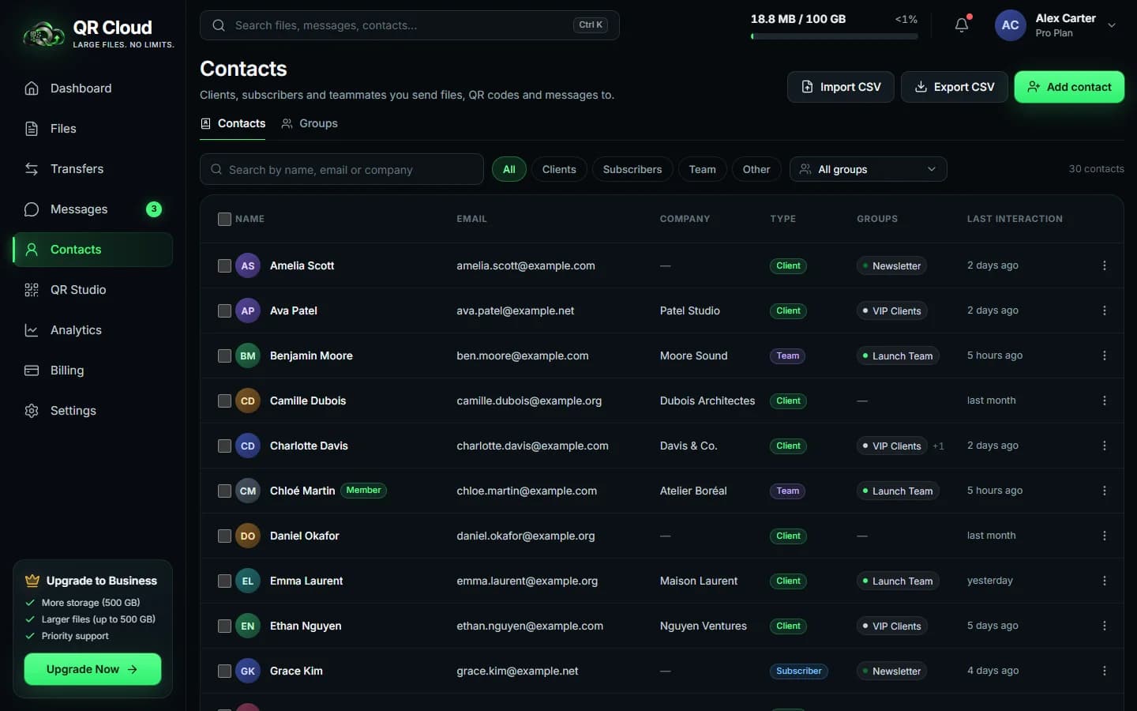Tick the select-all checkbox in table header
The width and height of the screenshot is (1137, 711).
click(x=224, y=219)
